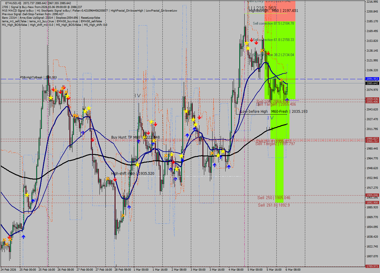Select the orange X marker near the 2138 level
The width and height of the screenshot is (380, 273).
(262, 50)
